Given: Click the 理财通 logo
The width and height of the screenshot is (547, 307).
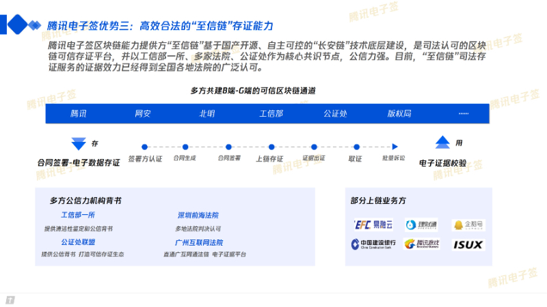Looking at the screenshot, I should [421, 225].
